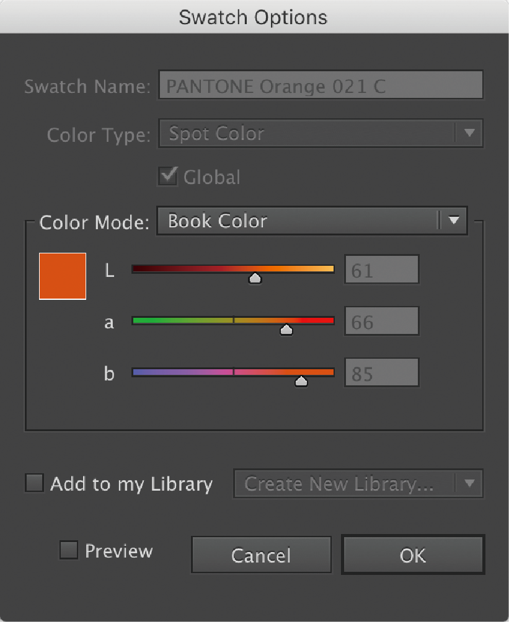Click the L slider handle
The height and width of the screenshot is (622, 509).
point(255,278)
